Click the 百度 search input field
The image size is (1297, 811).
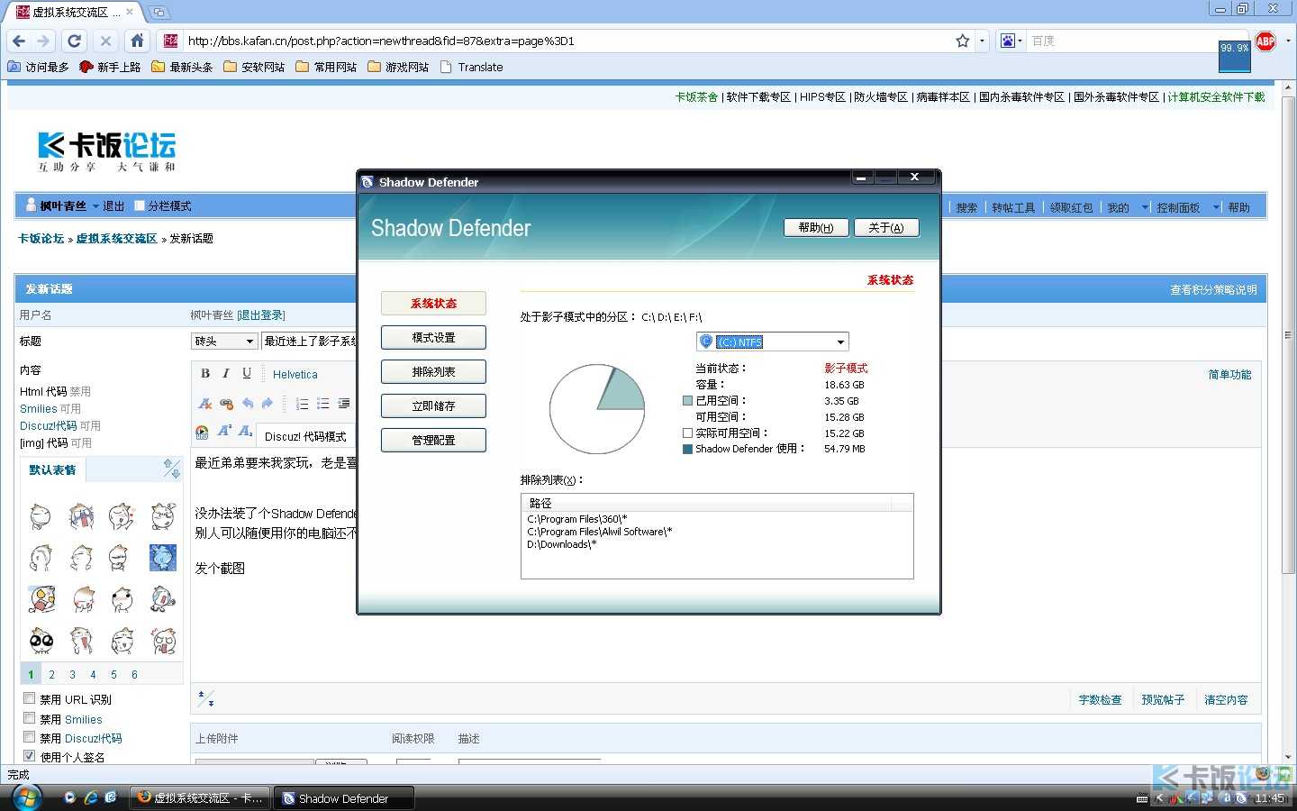point(1124,41)
